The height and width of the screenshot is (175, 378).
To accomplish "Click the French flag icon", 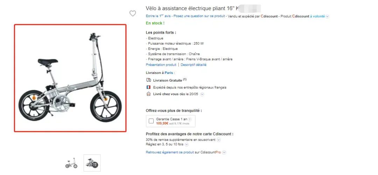I will (148, 87).
